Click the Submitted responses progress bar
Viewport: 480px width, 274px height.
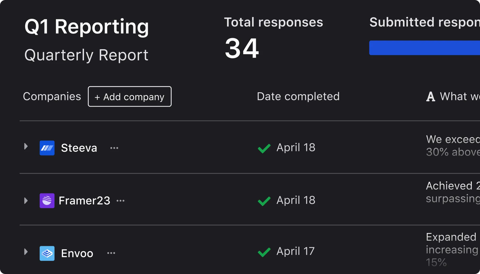pyautogui.click(x=424, y=48)
